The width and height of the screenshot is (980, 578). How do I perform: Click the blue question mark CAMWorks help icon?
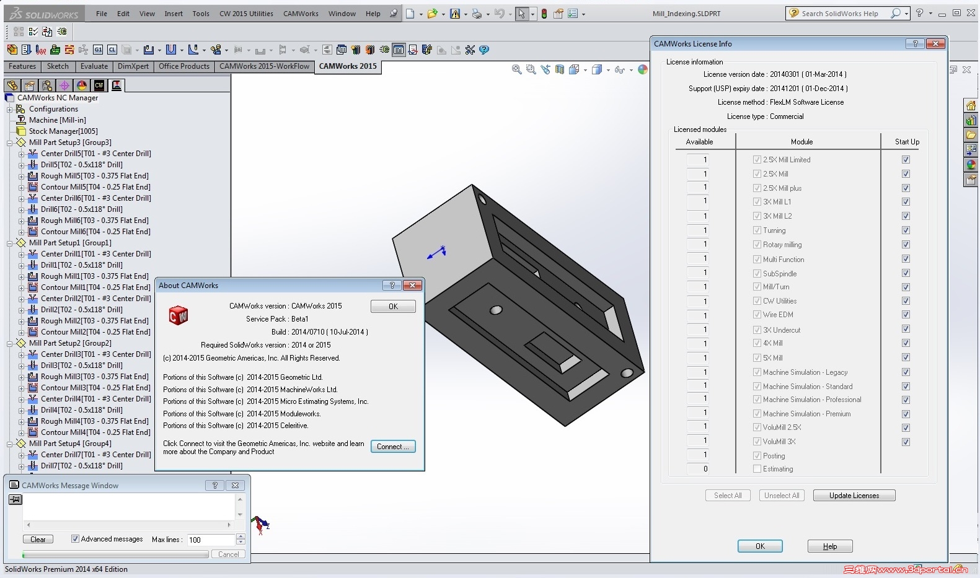click(x=484, y=50)
